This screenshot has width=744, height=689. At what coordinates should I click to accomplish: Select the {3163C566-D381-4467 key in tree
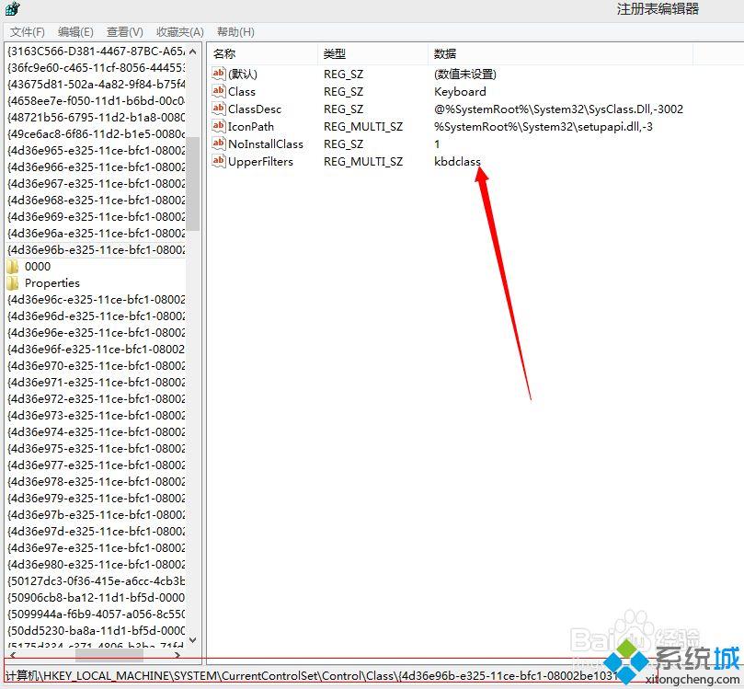96,52
